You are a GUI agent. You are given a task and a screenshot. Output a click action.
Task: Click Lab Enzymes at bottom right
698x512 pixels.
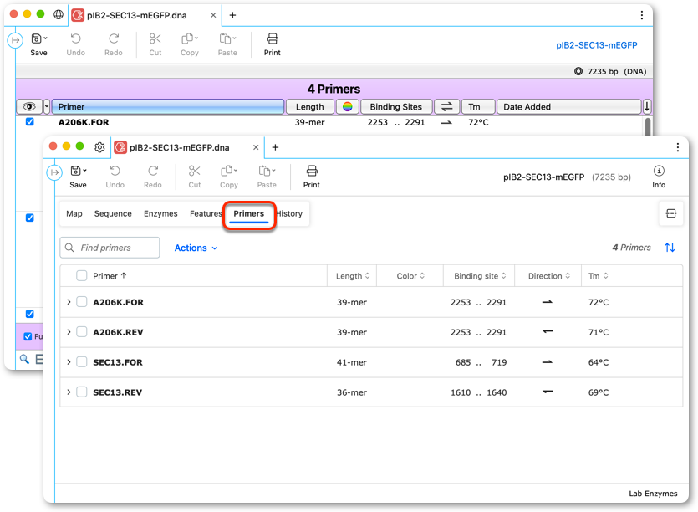point(653,494)
